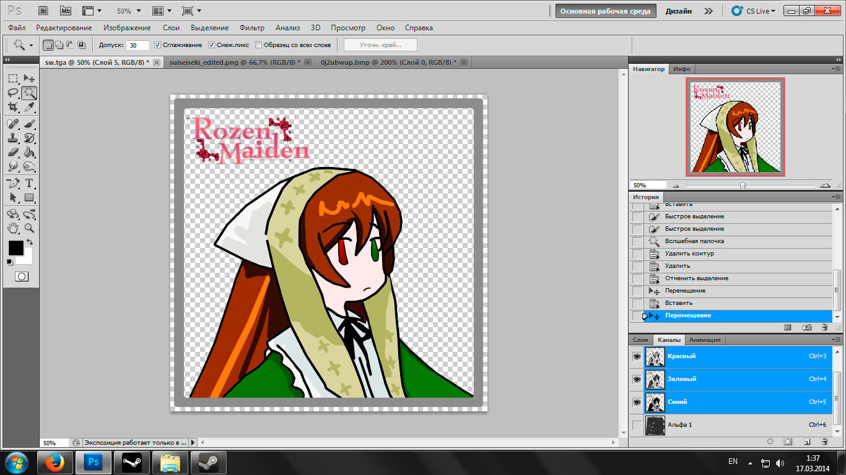Screen dimensions: 846x475
Task: Activate the Paint Bucket tool
Action: [x=29, y=152]
